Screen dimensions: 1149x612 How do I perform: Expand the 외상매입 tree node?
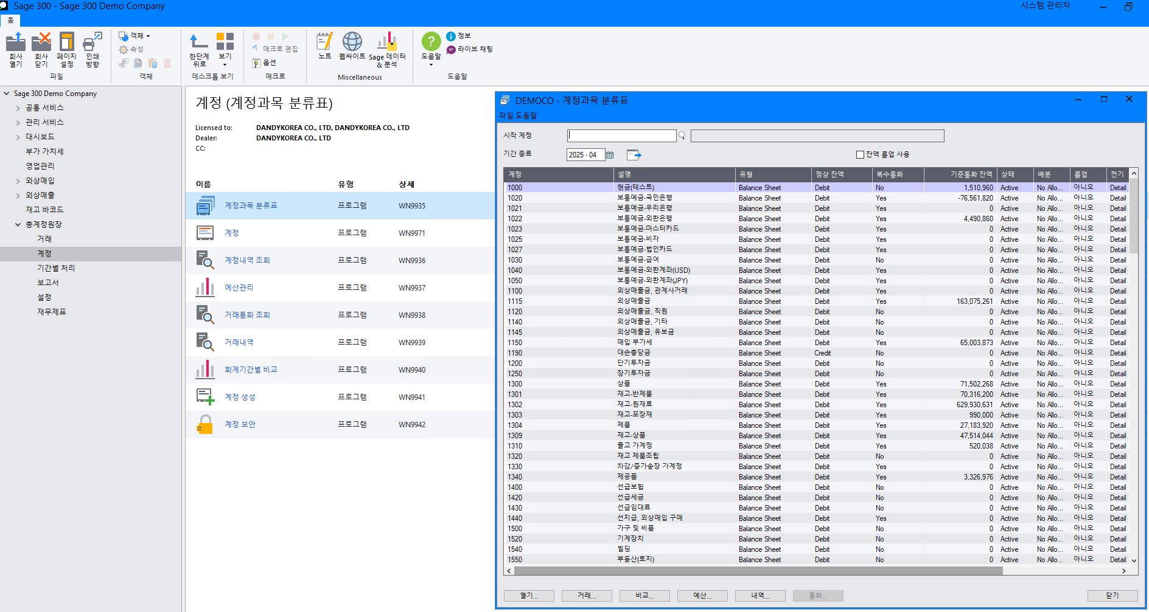[x=18, y=181]
